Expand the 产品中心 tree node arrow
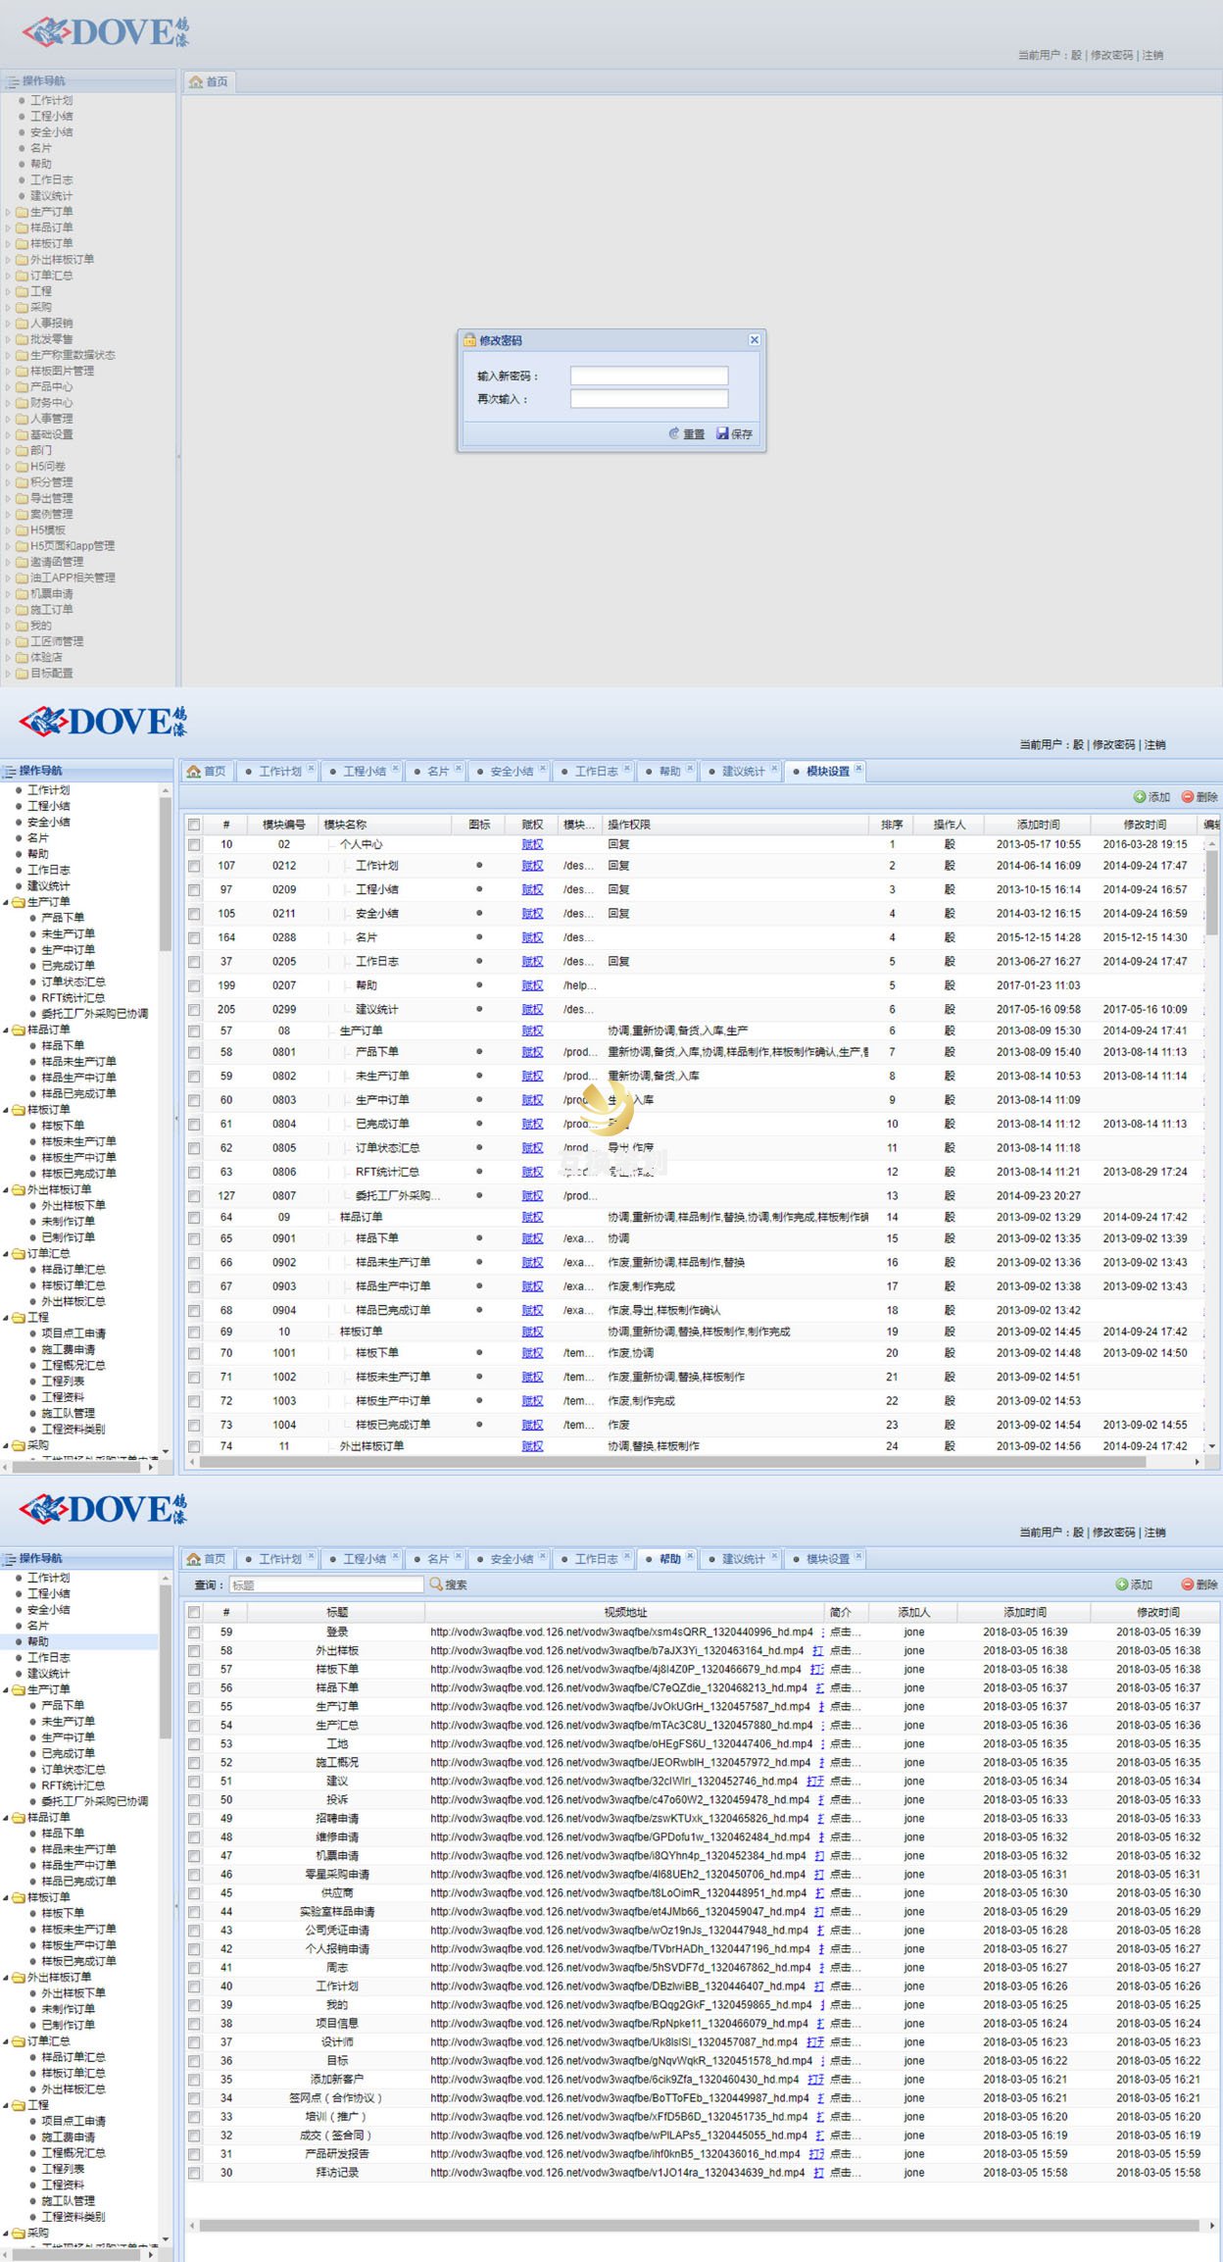1223x2262 pixels. click(x=9, y=387)
